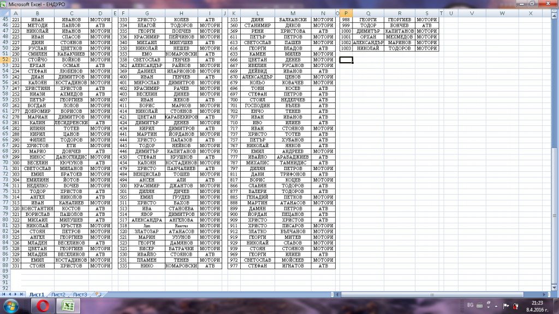Click the vertical scrollbar thumb

[555, 215]
